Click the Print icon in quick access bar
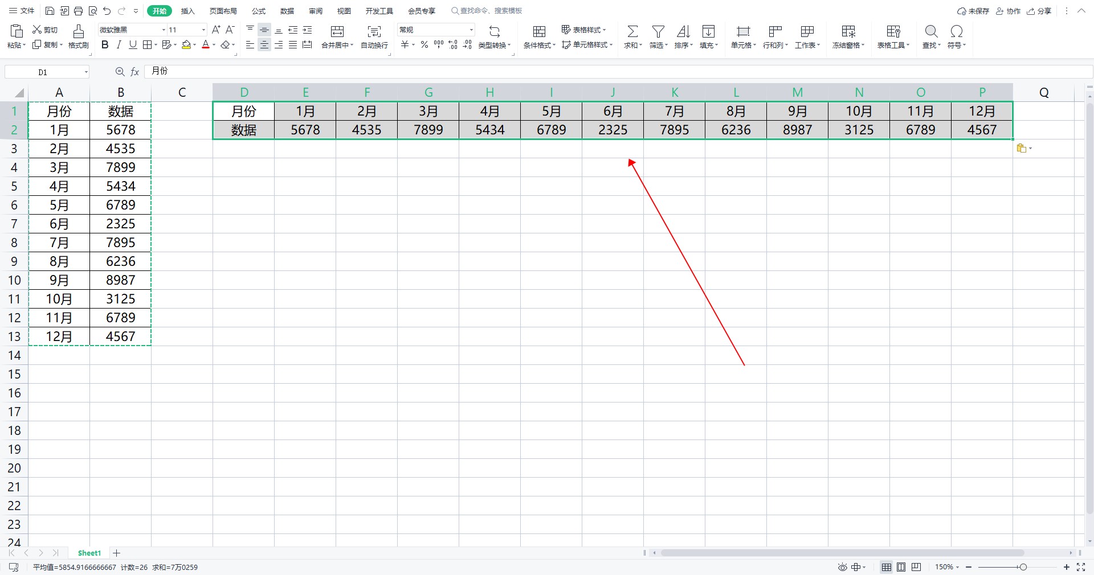Screen dimensions: 1094x575 click(x=79, y=11)
